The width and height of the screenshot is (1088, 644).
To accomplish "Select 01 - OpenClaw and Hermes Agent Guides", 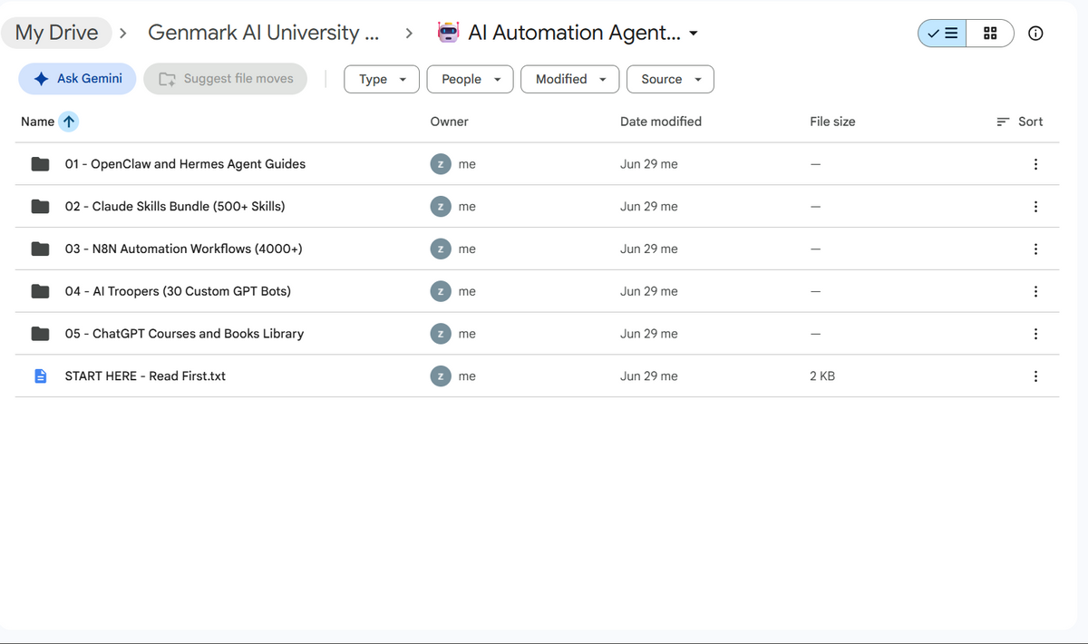I will click(185, 164).
